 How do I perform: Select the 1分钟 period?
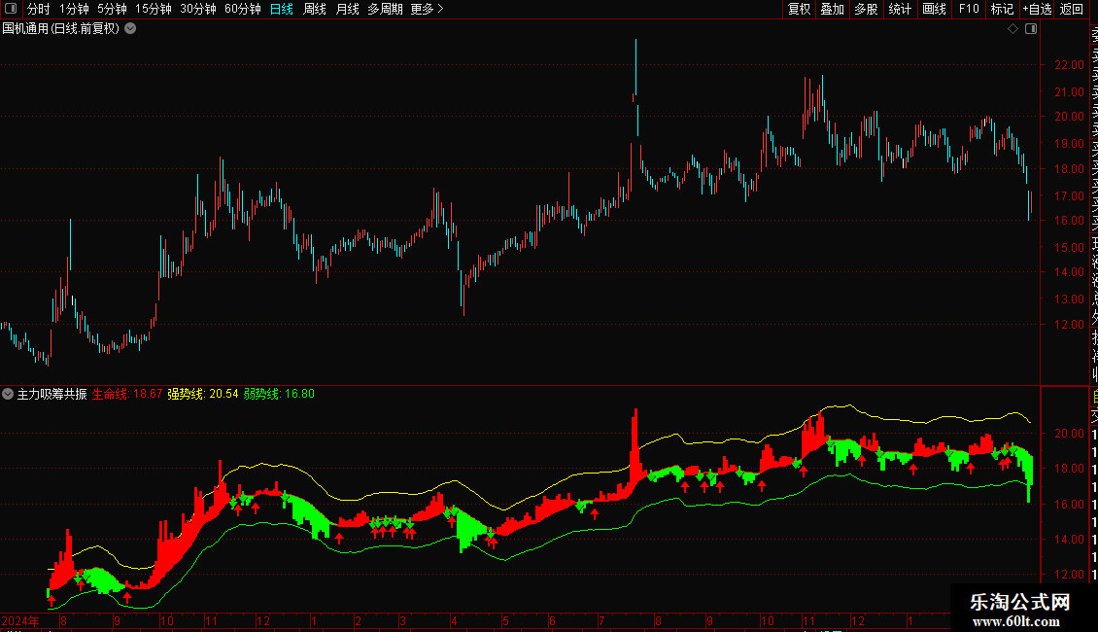(x=74, y=9)
